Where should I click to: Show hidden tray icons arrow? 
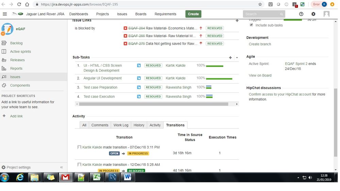(298, 177)
